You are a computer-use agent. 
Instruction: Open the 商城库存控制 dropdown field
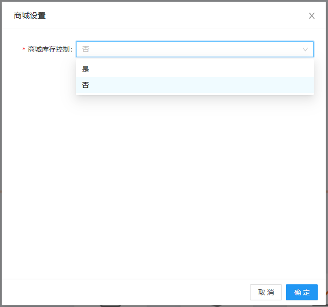(x=195, y=49)
